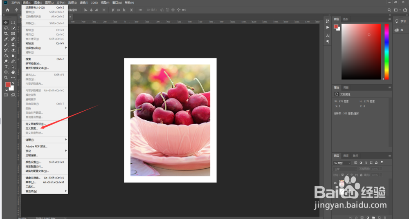This screenshot has height=219, width=409.
Task: Open the search icon in options bar
Action: (x=389, y=10)
